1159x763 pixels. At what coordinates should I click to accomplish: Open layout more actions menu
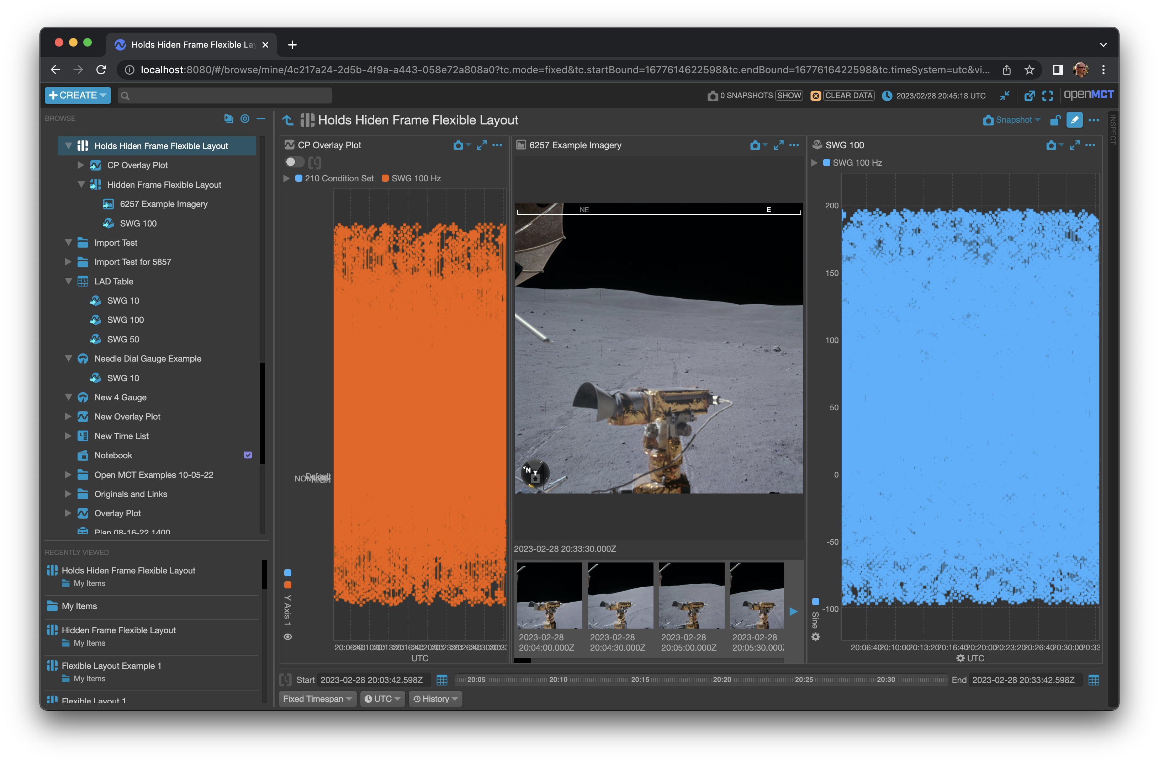1094,120
